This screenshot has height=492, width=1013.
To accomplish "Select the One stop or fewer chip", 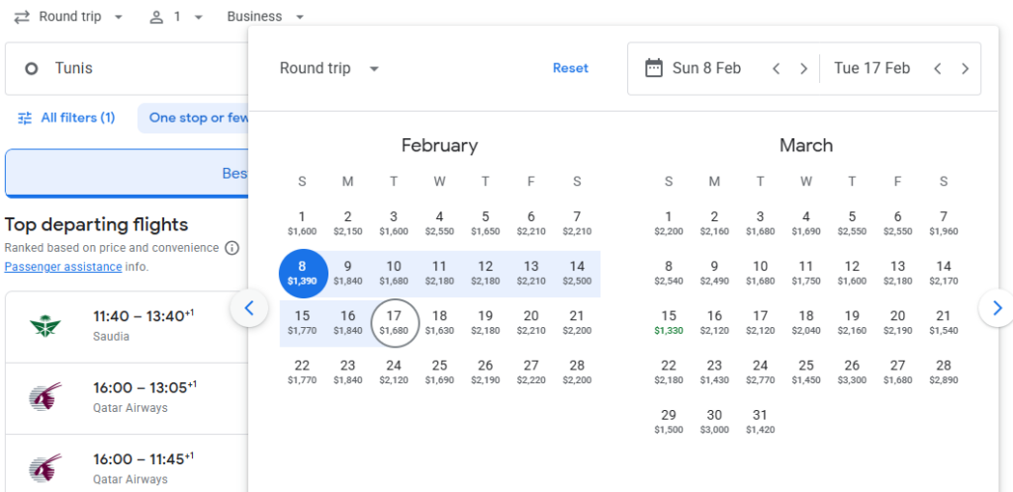I will click(194, 118).
